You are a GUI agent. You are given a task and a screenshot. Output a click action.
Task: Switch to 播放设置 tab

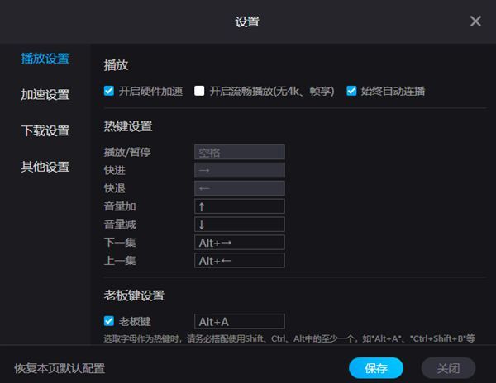pyautogui.click(x=45, y=59)
